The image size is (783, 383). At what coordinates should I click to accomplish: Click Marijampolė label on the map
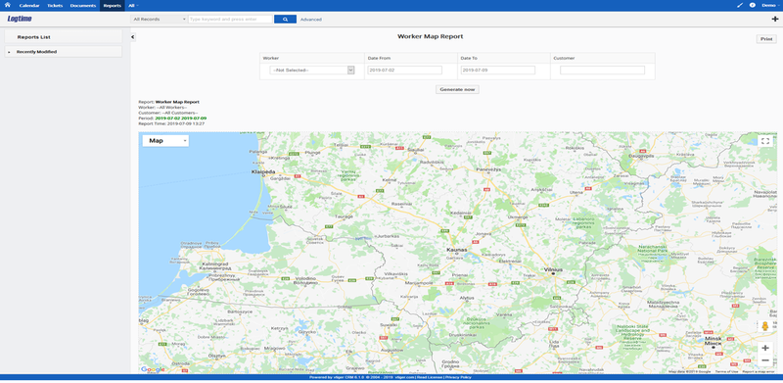(419, 283)
